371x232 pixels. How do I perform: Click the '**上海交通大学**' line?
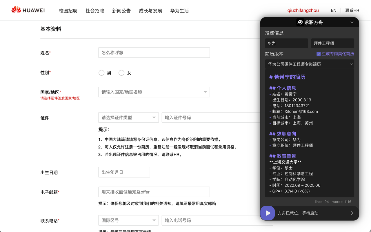285,162
